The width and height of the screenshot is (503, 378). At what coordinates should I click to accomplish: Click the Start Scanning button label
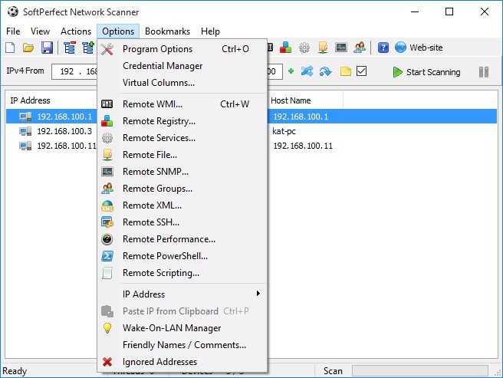click(433, 72)
